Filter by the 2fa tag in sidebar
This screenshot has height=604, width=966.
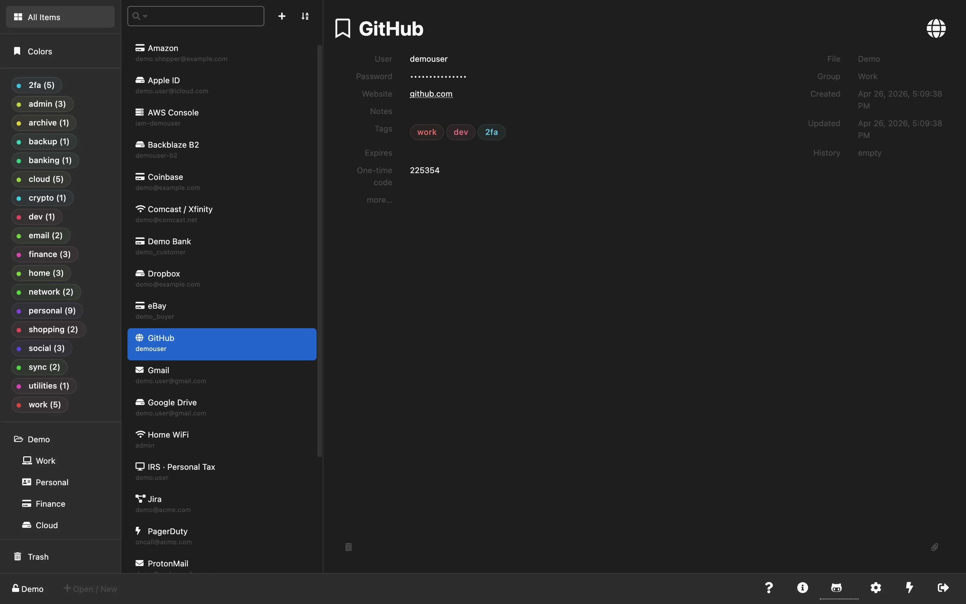[x=37, y=85]
